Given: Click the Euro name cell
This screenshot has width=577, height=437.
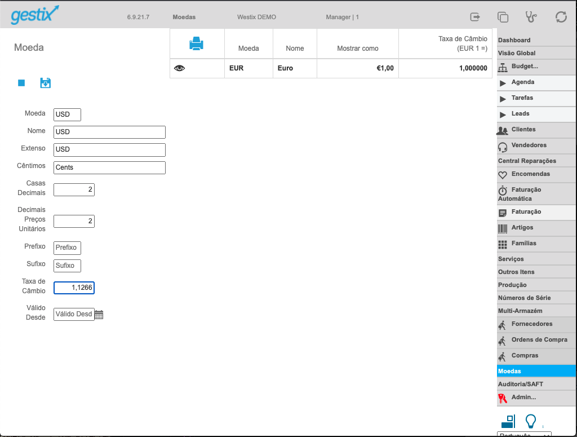Looking at the screenshot, I should tap(295, 68).
